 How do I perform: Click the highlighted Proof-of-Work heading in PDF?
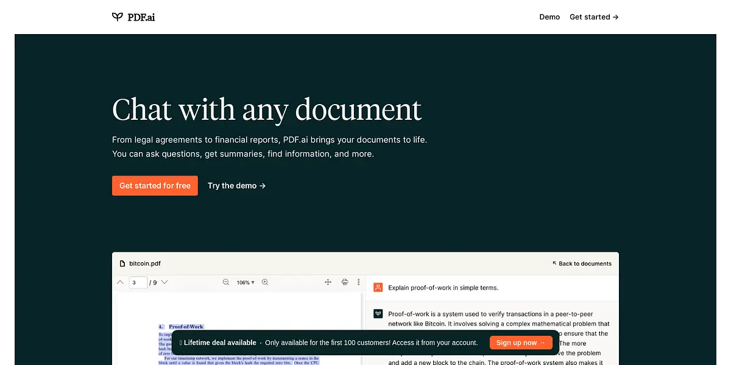click(x=185, y=327)
